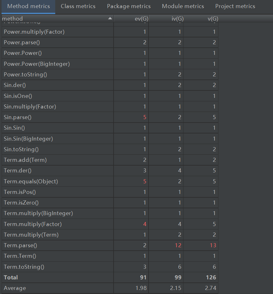Image resolution: width=273 pixels, height=294 pixels.
Task: Select the Term.multiply(Term) row
Action: 110,235
